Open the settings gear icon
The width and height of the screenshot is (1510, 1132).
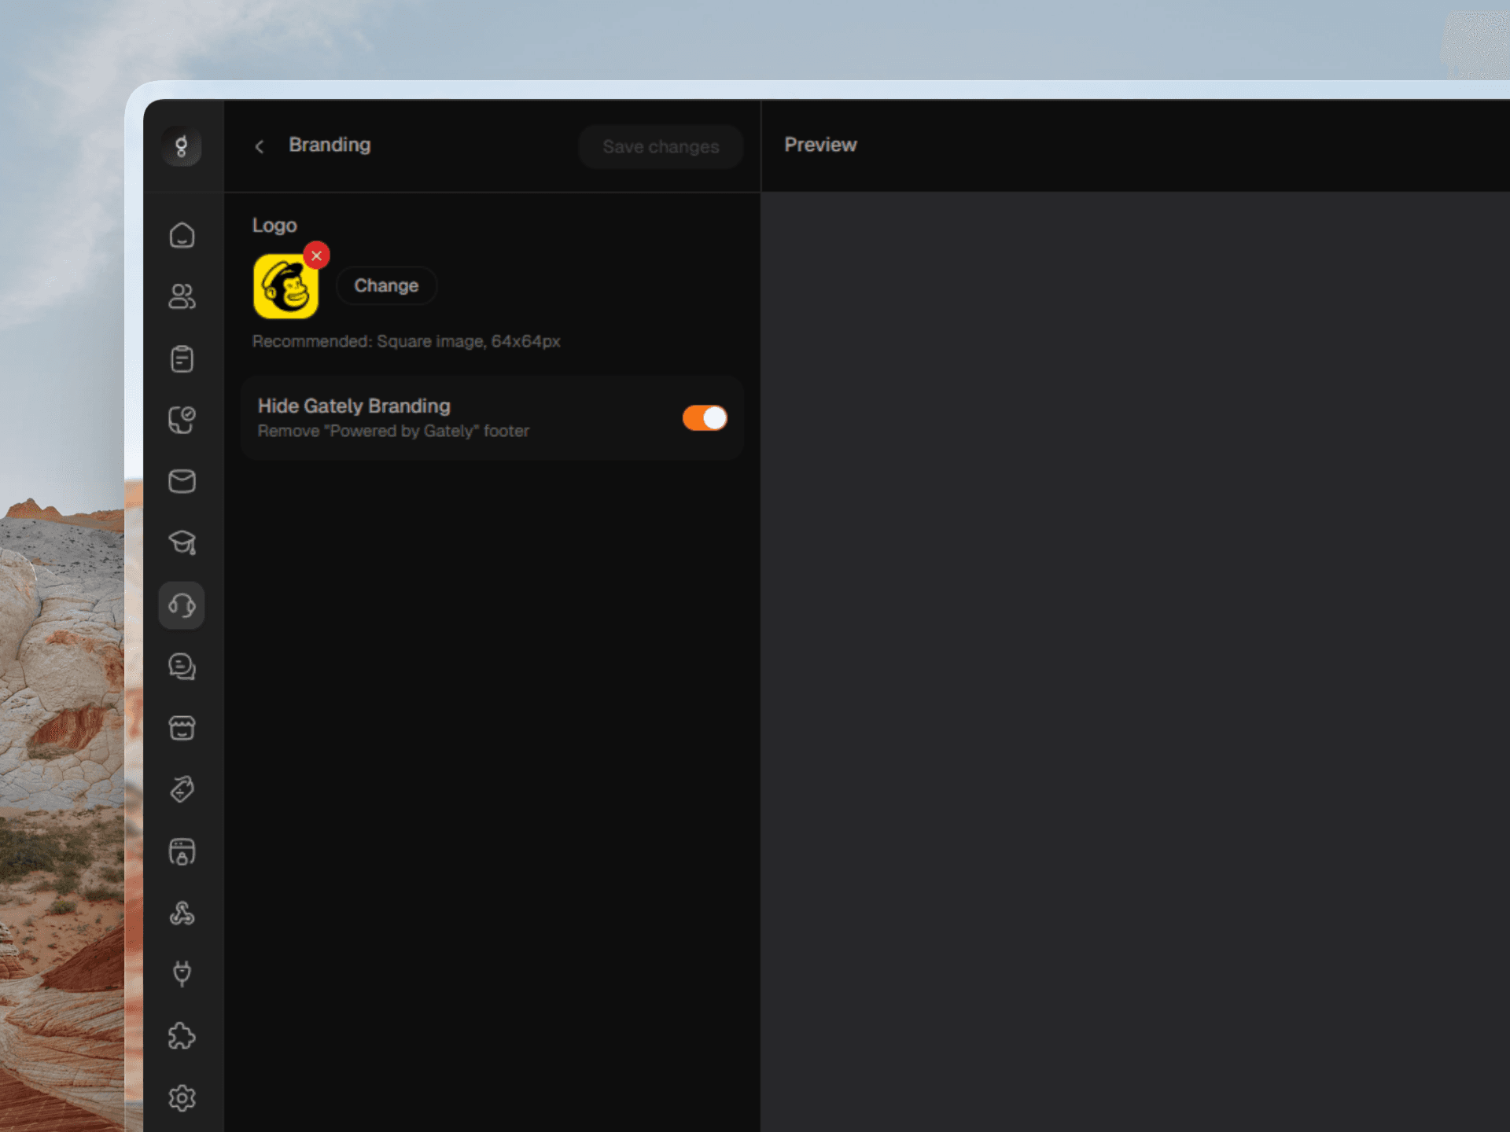182,1097
